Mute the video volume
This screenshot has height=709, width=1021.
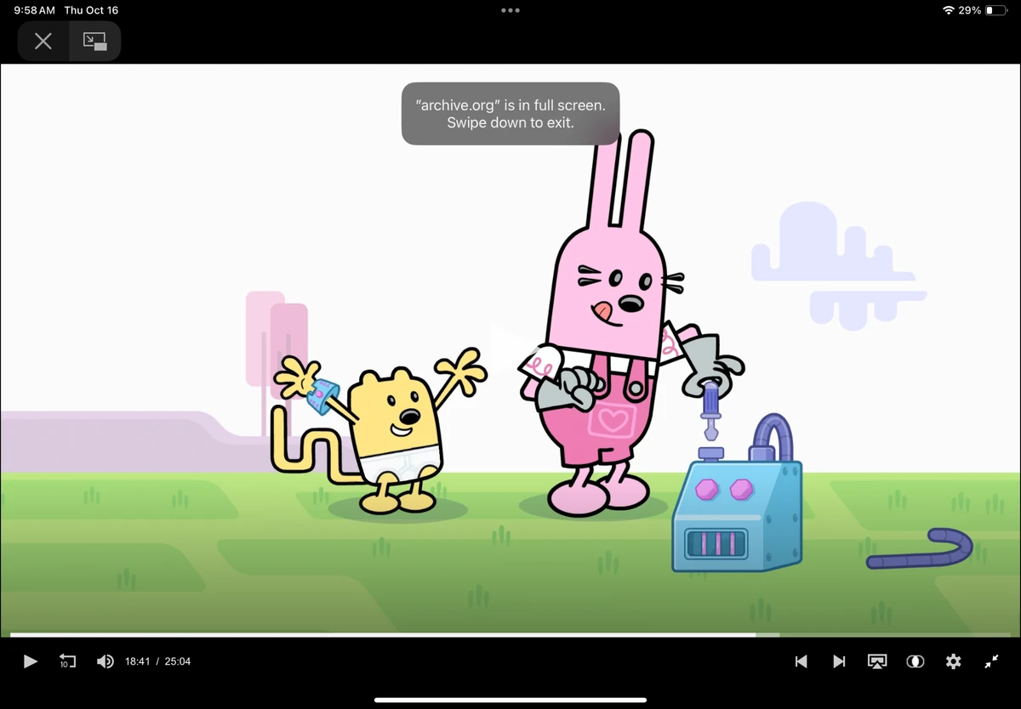106,661
